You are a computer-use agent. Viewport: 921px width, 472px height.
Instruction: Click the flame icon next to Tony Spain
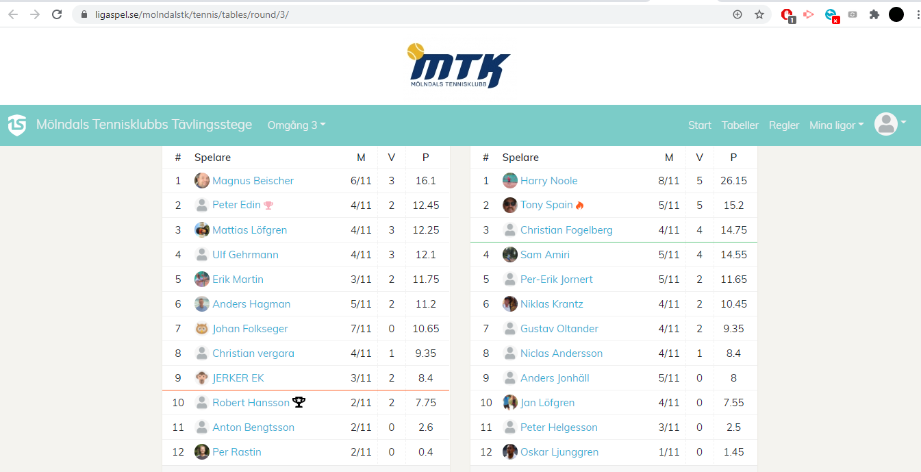[x=579, y=205]
